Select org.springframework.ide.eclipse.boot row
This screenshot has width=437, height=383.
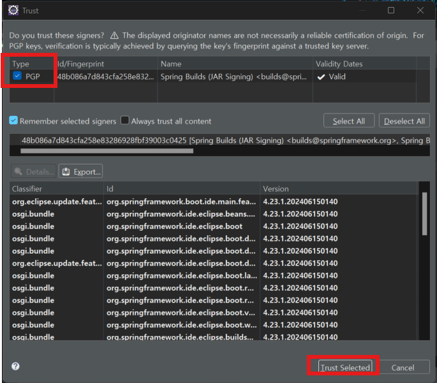(214, 226)
